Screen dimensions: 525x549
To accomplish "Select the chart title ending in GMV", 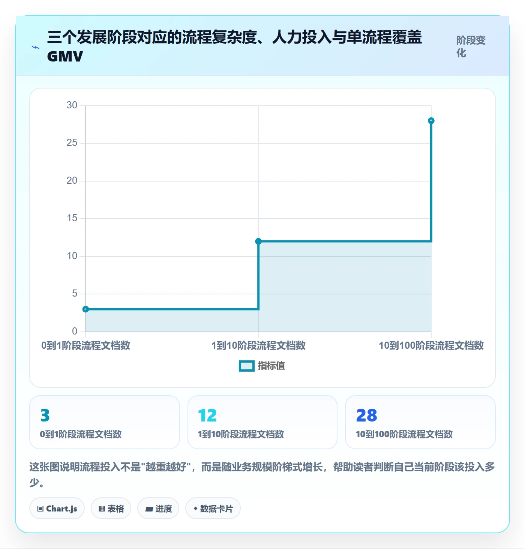I will 235,46.
